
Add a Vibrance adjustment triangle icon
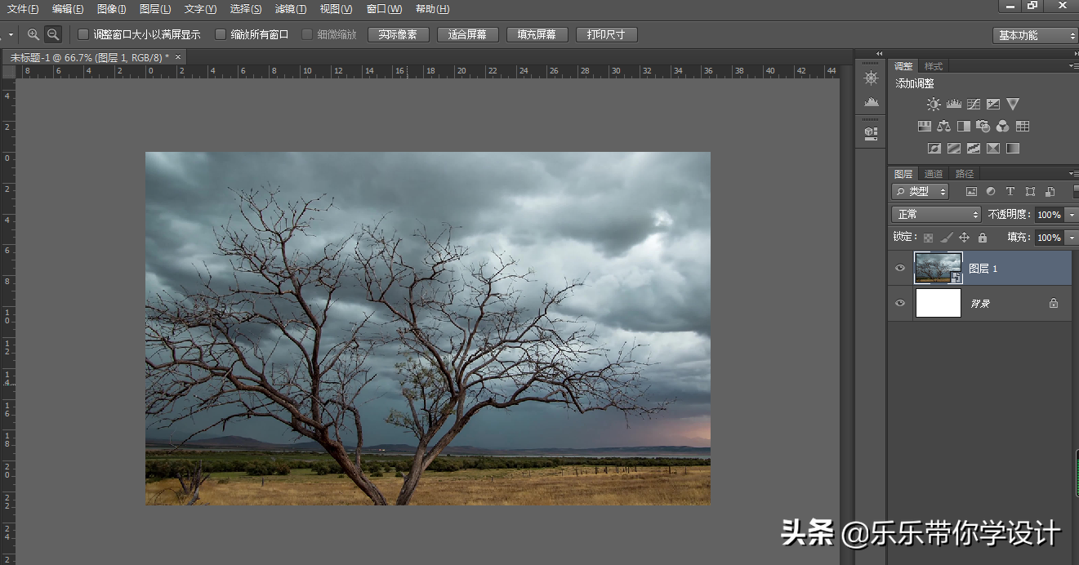[1013, 104]
